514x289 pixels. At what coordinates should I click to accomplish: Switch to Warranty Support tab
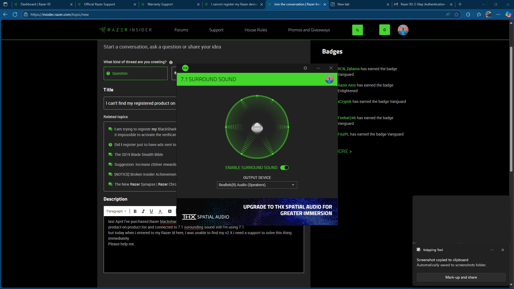(170, 4)
